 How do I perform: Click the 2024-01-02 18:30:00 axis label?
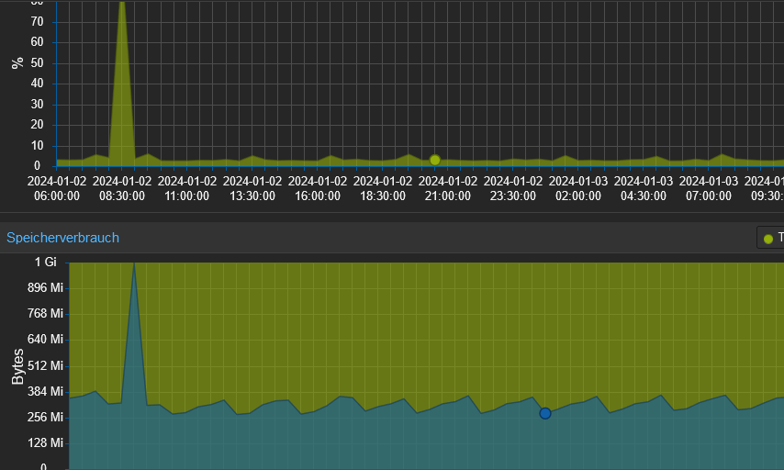coord(383,188)
